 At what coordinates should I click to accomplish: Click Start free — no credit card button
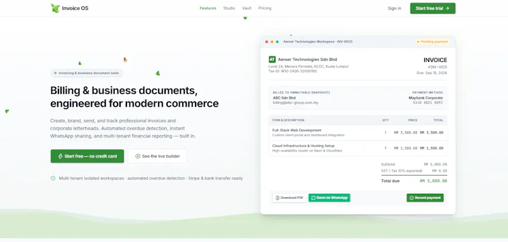pyautogui.click(x=87, y=156)
